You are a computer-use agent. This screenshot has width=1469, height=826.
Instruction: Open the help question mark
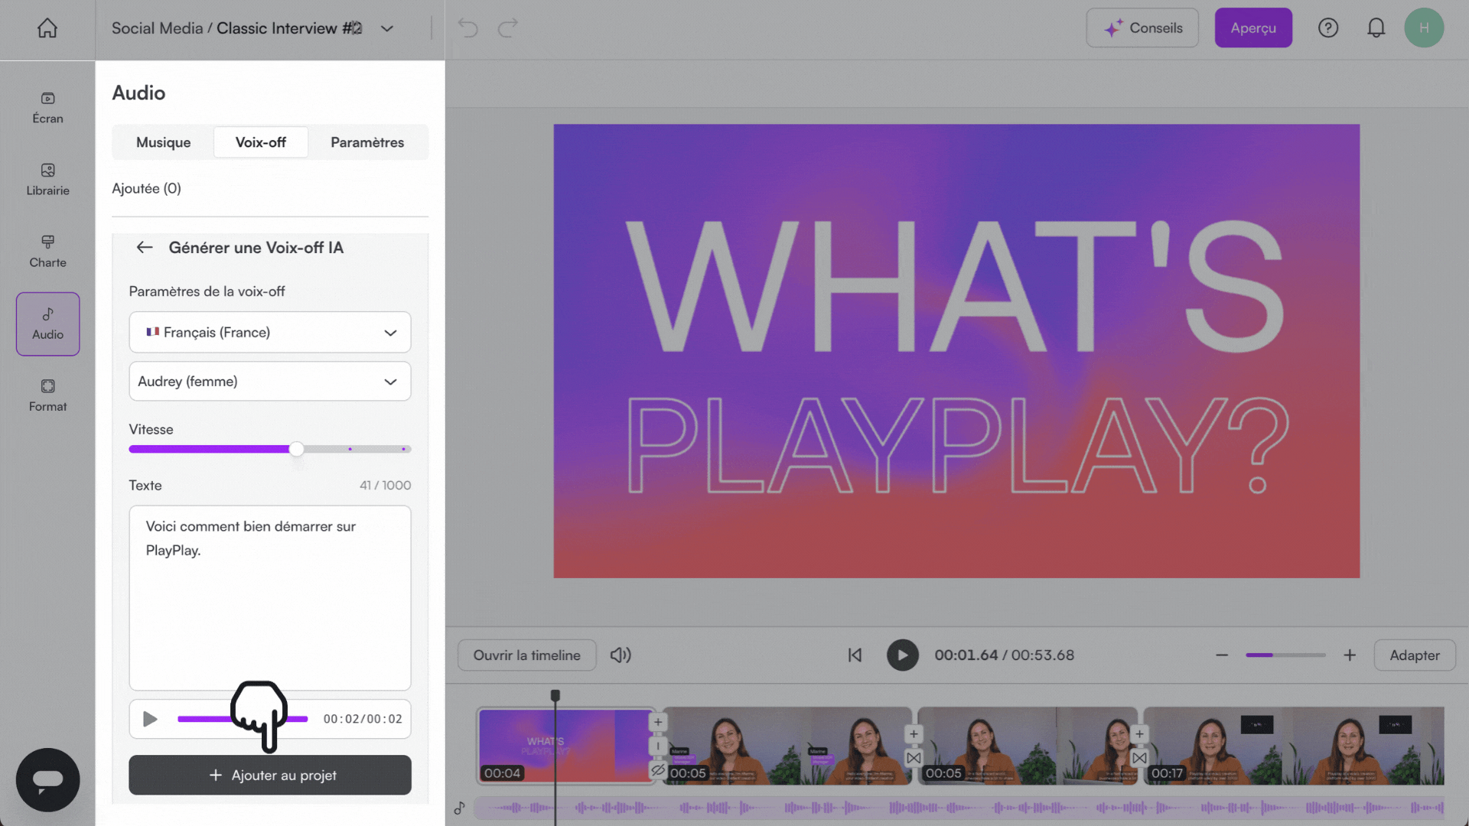point(1328,28)
